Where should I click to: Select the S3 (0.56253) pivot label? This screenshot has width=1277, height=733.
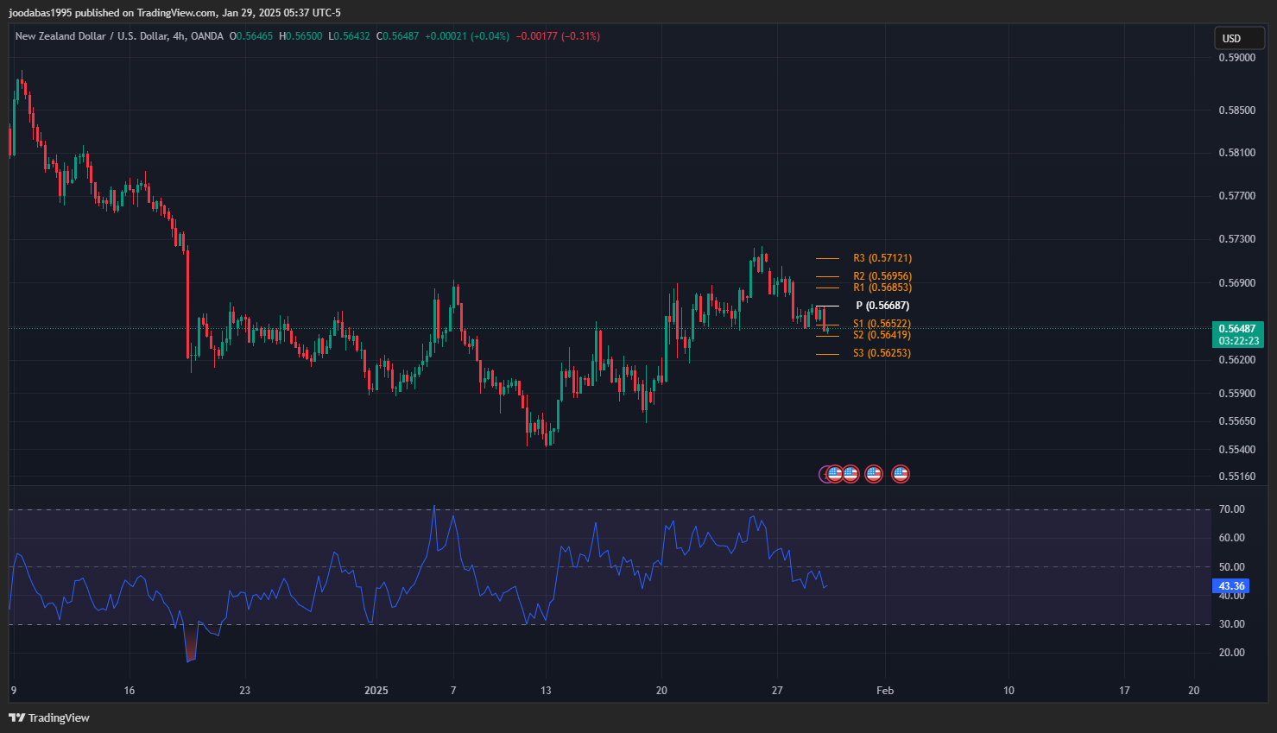pos(882,353)
